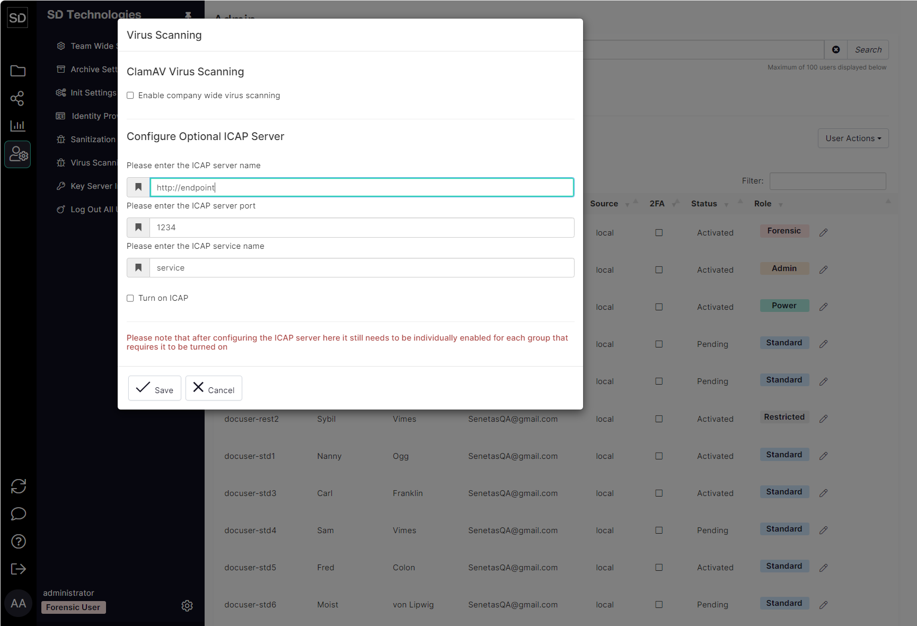Focus the ICAP server port field

(362, 228)
